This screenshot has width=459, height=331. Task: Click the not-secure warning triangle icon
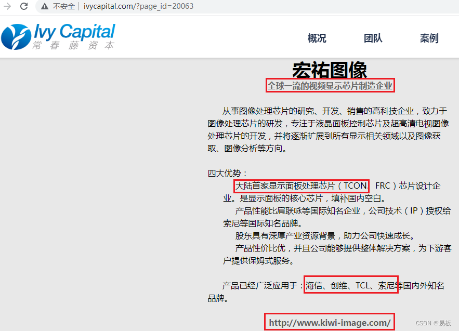[45, 6]
